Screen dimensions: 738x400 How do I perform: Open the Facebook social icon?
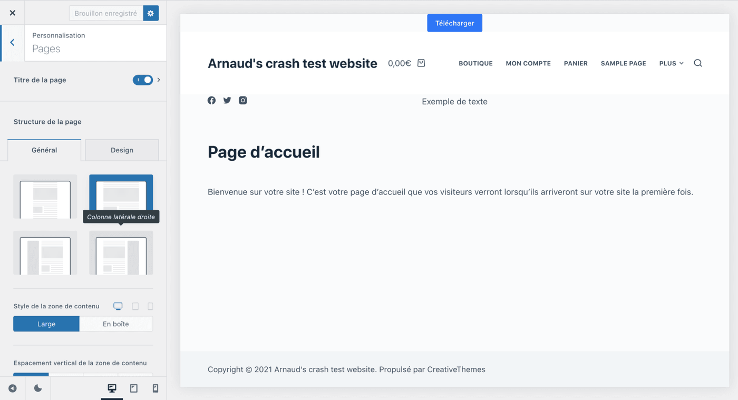(x=211, y=100)
